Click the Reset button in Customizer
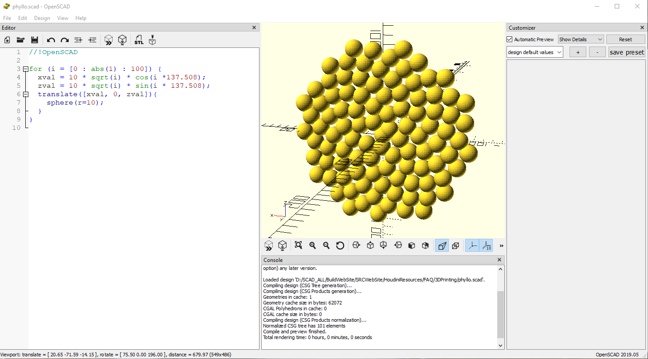 (x=625, y=39)
